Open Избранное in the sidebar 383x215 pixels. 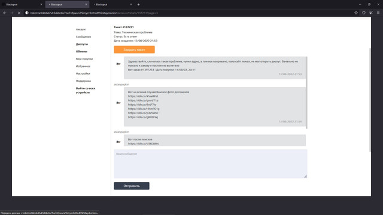pyautogui.click(x=83, y=66)
